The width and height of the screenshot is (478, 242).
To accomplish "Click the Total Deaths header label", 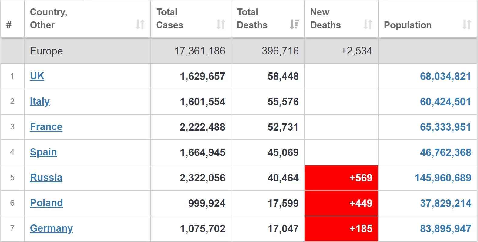I will click(x=252, y=18).
